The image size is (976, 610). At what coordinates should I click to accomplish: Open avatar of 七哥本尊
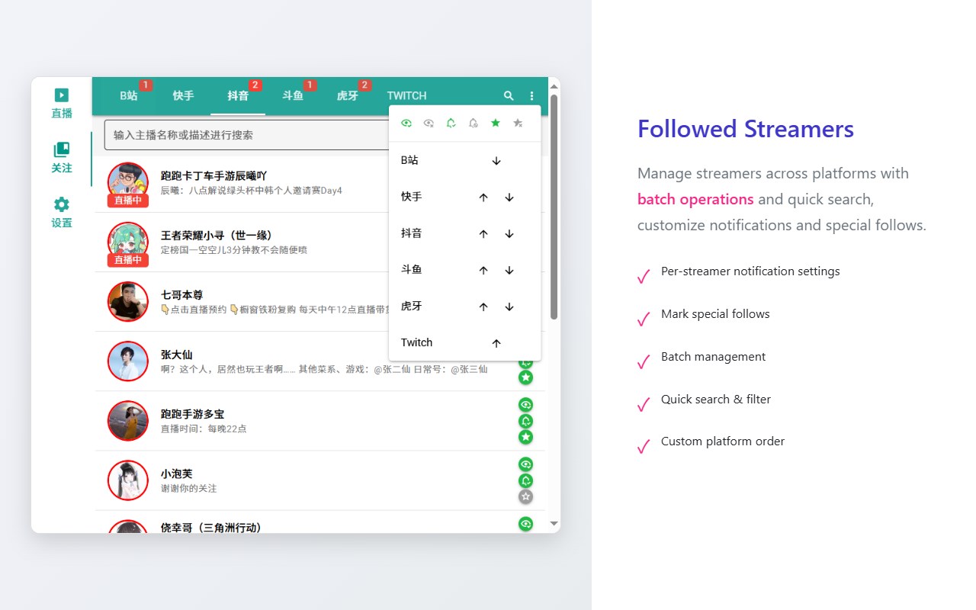point(128,301)
